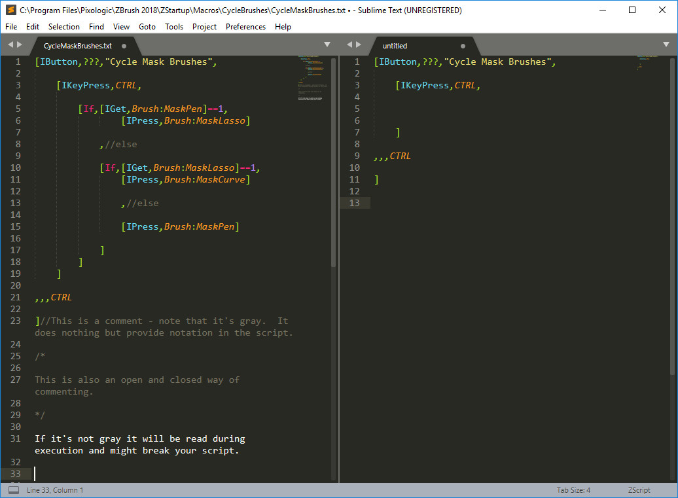The image size is (678, 498).
Task: Toggle the side bar icon in status bar
Action: (14, 489)
